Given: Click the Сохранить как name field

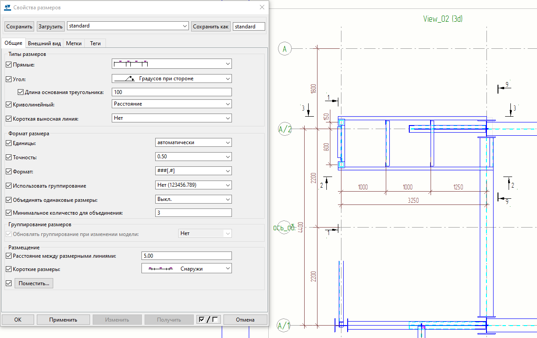Looking at the screenshot, I should click(248, 27).
